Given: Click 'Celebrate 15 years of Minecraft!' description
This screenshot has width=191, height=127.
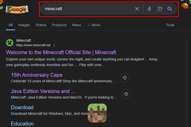Looking at the screenshot, I should (x=63, y=81).
